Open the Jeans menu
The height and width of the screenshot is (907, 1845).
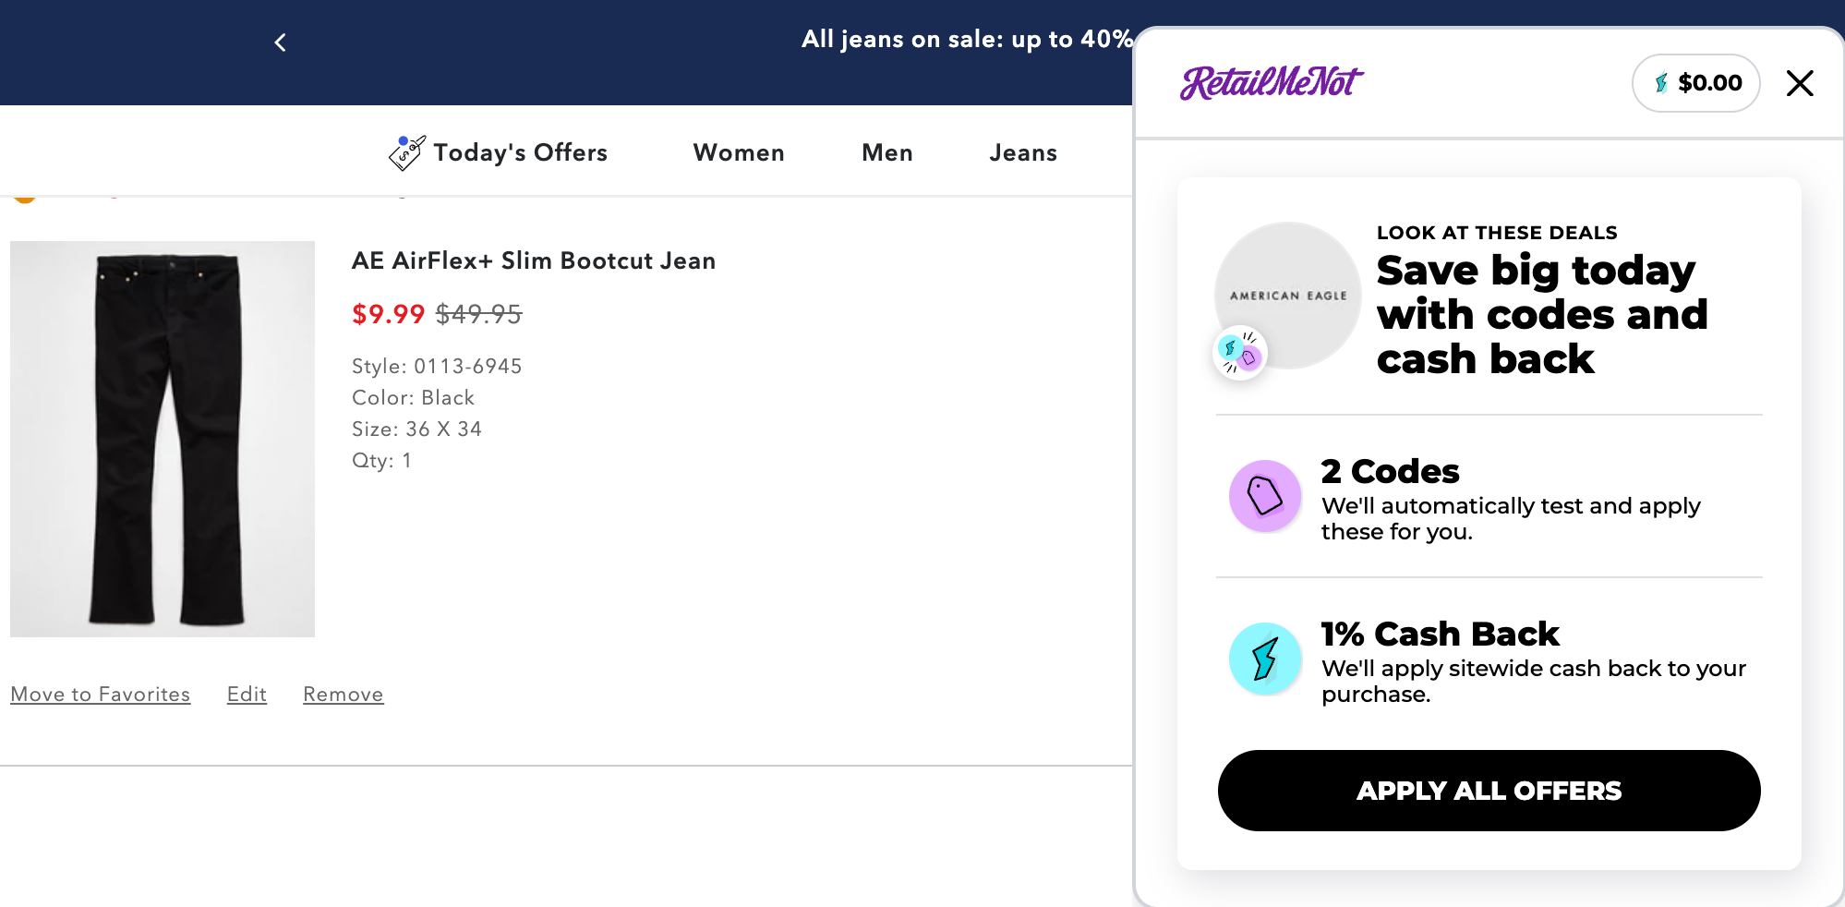(1023, 152)
